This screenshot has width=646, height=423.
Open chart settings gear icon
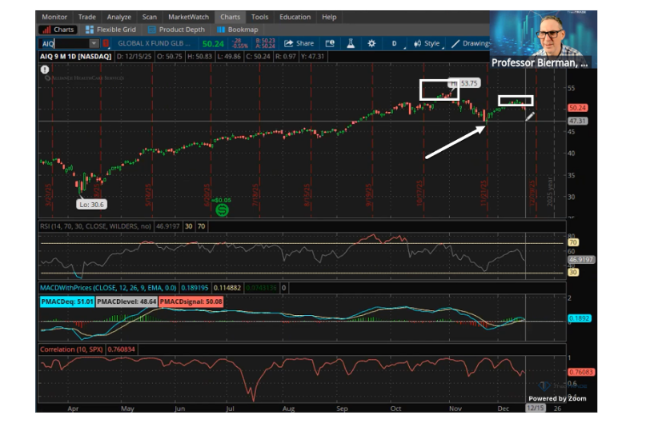(372, 43)
